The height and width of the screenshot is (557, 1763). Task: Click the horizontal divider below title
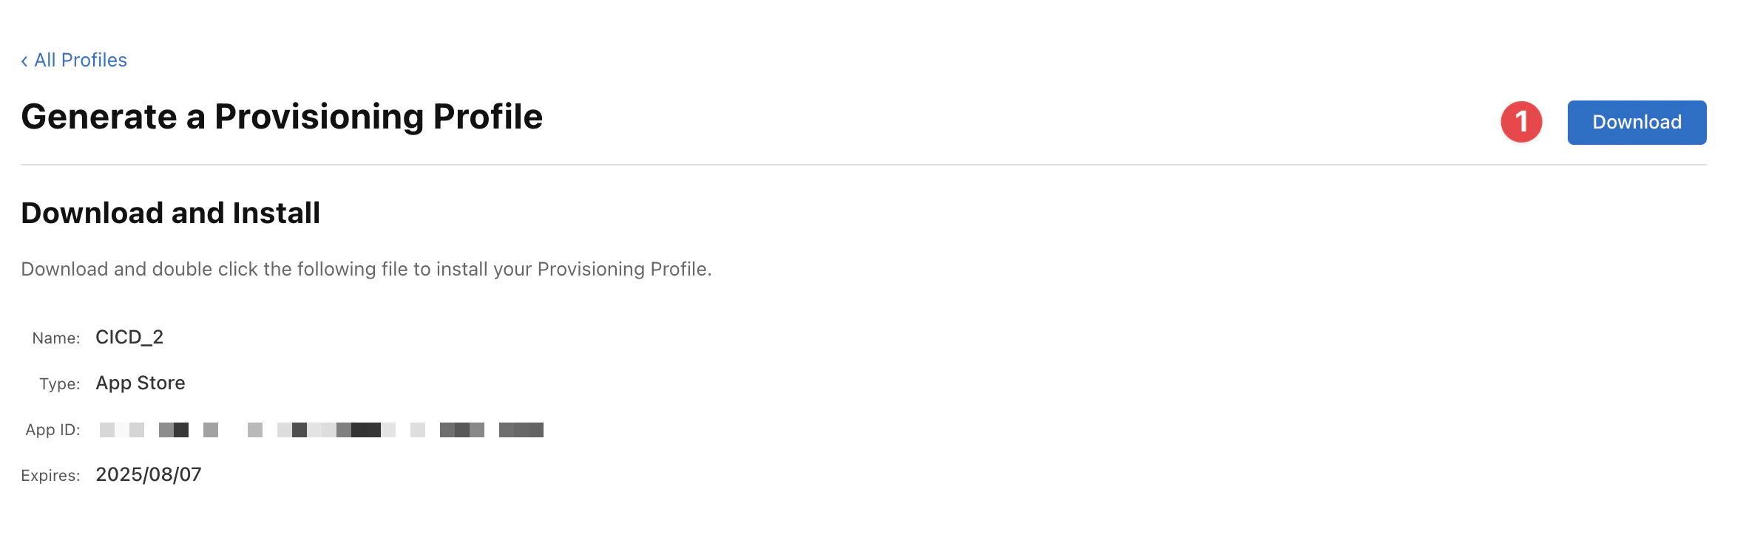[863, 165]
